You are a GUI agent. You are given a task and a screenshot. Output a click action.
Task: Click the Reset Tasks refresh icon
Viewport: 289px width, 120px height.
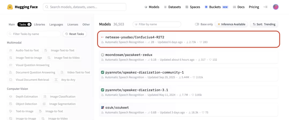point(67,34)
